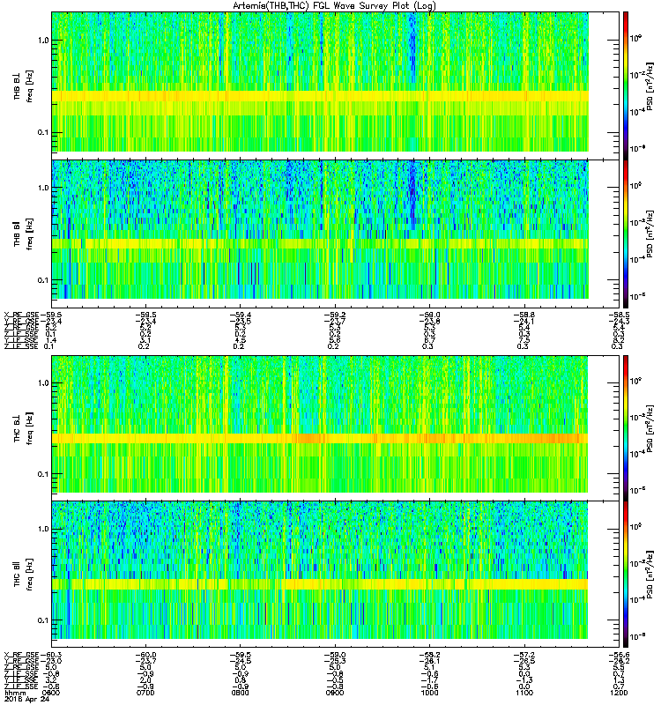661x705 pixels.
Task: Click the 2016 Apr 24 date label
Action: (x=26, y=699)
